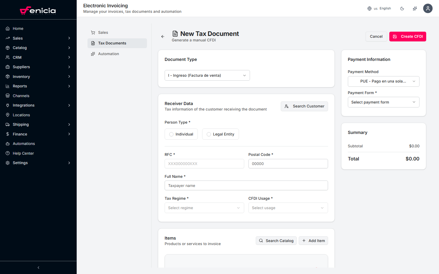This screenshot has height=274, width=439.
Task: Expand the Tax Regime selector
Action: pyautogui.click(x=204, y=208)
